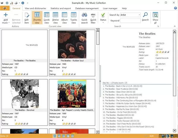The width and height of the screenshot is (178, 138).
Task: Click the Keyword input field
Action: click(130, 21)
